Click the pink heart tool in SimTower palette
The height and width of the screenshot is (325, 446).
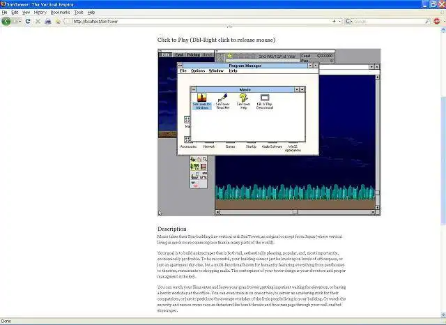(194, 184)
